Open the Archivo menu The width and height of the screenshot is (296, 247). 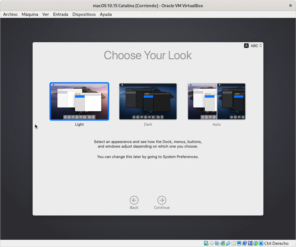coord(10,14)
